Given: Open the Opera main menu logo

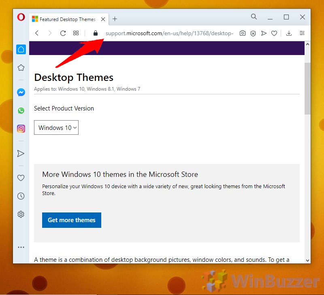Looking at the screenshot, I should (x=21, y=17).
